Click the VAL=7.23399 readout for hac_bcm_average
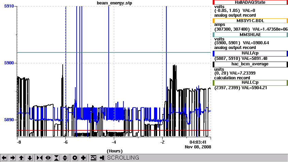This screenshot has height=162, width=288. tap(242, 73)
